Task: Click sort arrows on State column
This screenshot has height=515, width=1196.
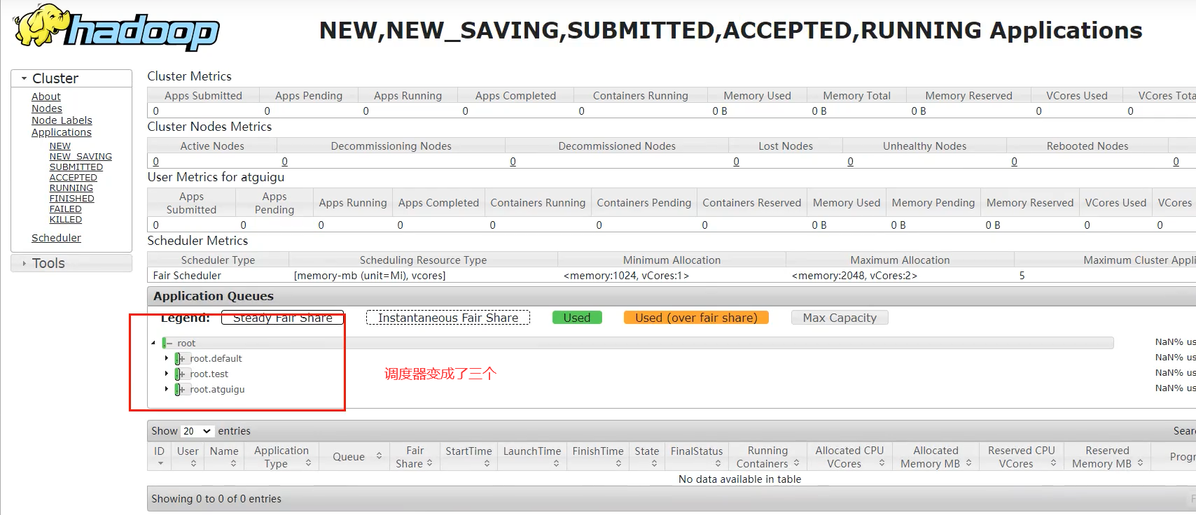Action: (x=654, y=464)
